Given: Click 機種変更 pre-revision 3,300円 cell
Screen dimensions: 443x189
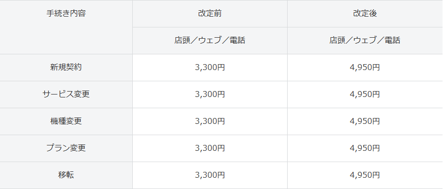Looking at the screenshot, I should 210,121.
